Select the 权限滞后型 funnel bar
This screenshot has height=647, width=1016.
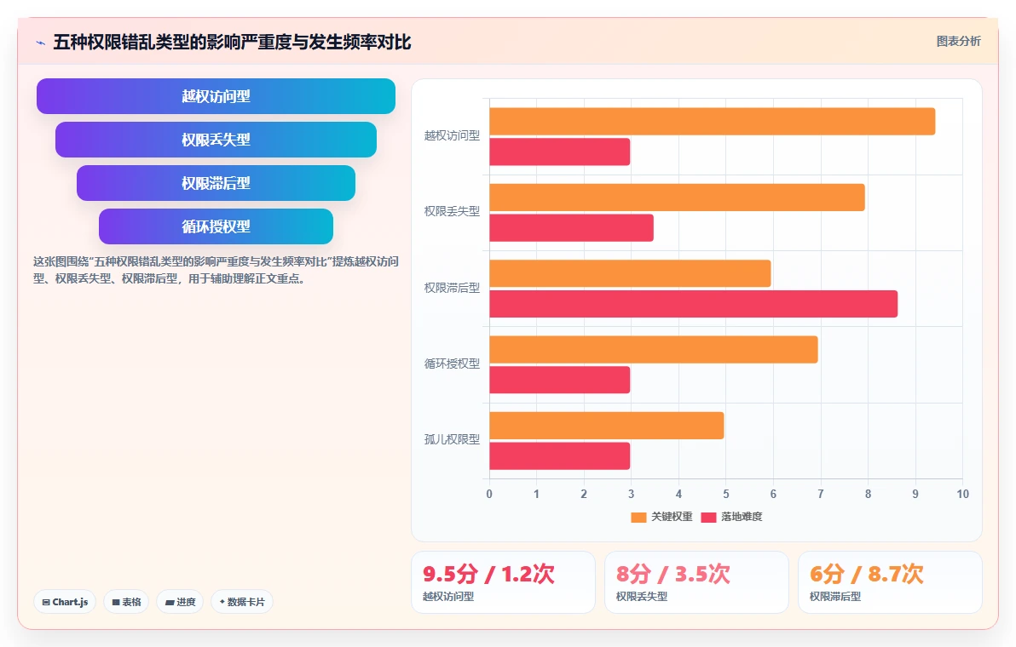[x=216, y=183]
